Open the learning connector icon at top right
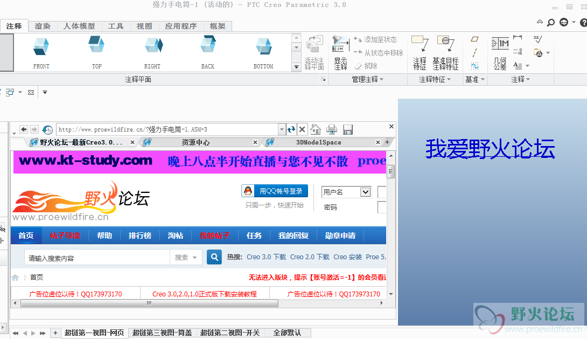587x339 pixels. pyautogui.click(x=564, y=22)
